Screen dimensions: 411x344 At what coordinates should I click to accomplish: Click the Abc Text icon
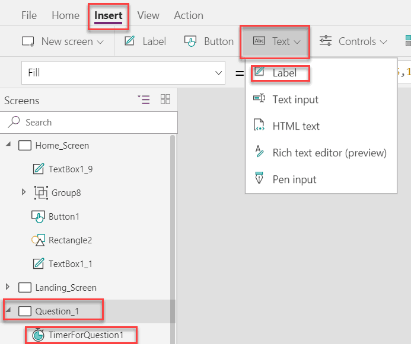(x=259, y=41)
